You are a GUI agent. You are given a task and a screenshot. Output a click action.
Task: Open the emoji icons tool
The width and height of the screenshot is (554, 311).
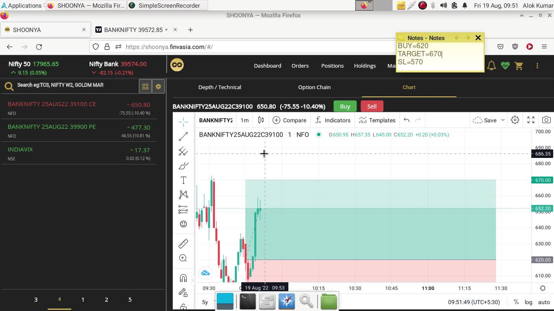coord(183,224)
